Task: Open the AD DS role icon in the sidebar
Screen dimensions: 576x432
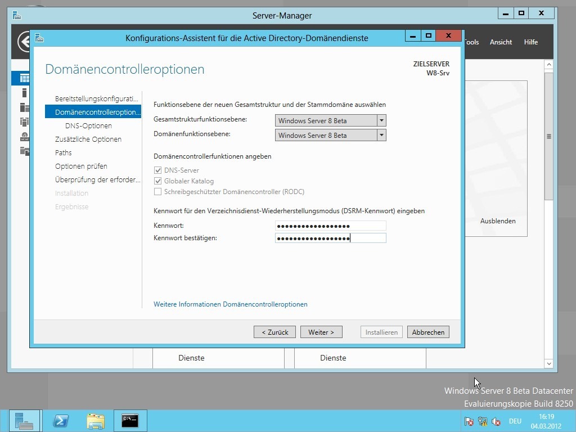Action: coord(24,121)
